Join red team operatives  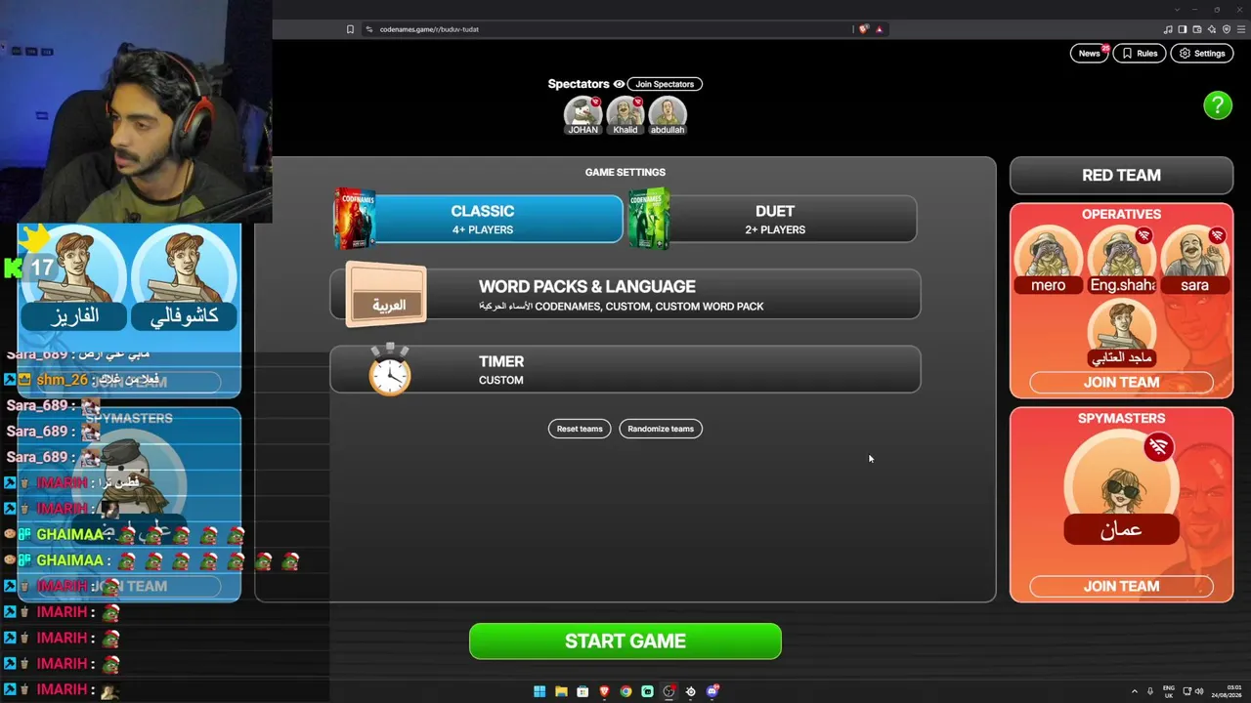[x=1121, y=383]
